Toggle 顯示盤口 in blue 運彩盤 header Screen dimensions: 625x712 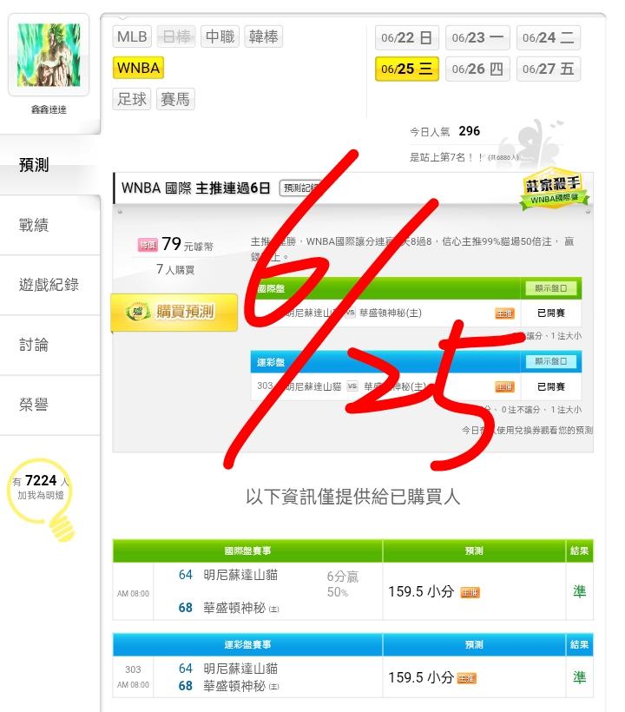click(550, 361)
